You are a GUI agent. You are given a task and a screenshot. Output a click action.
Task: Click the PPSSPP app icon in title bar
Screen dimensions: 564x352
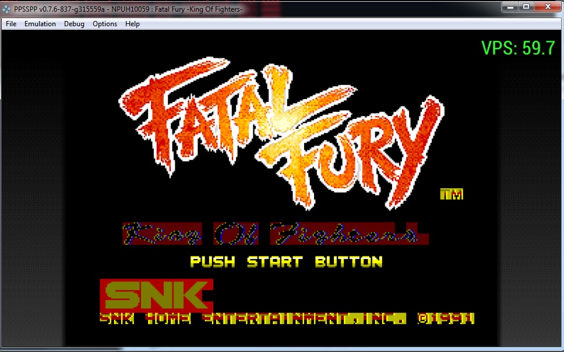(6, 10)
